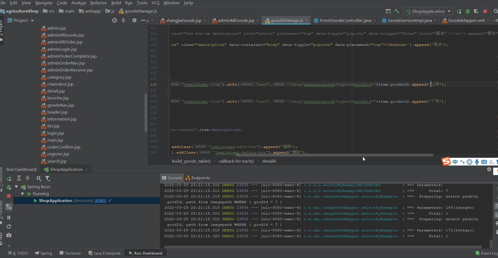Click the Build project hammer icon
The height and width of the screenshot is (258, 498).
tap(397, 11)
